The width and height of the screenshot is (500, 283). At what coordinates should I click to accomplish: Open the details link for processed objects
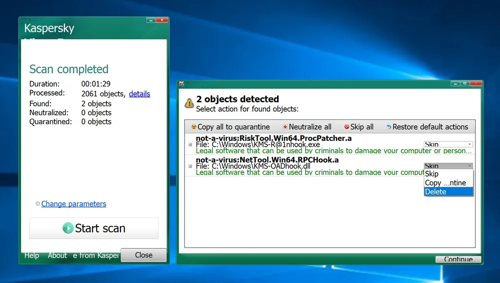point(139,94)
